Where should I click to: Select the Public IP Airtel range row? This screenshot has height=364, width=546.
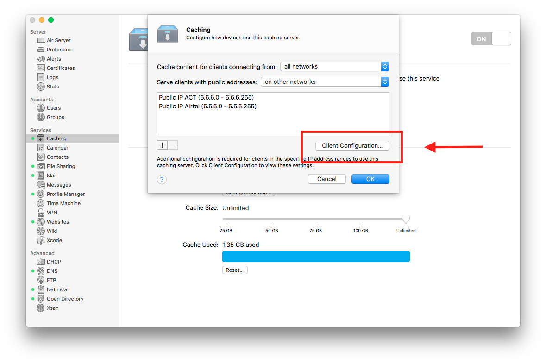click(x=273, y=106)
